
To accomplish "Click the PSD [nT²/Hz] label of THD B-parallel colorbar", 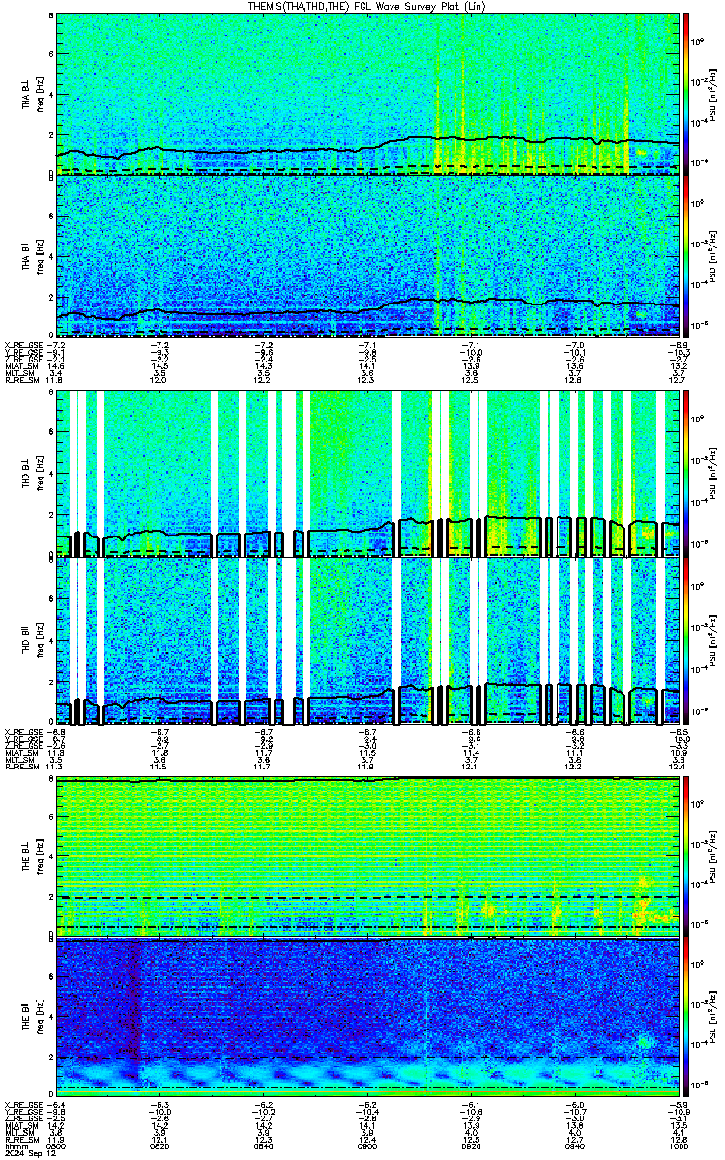I will [713, 642].
